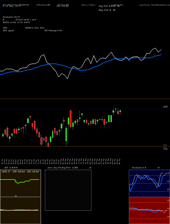The image size is (170, 224).
Task: Click the last green candlestick on the chart
Action: pyautogui.click(x=120, y=111)
